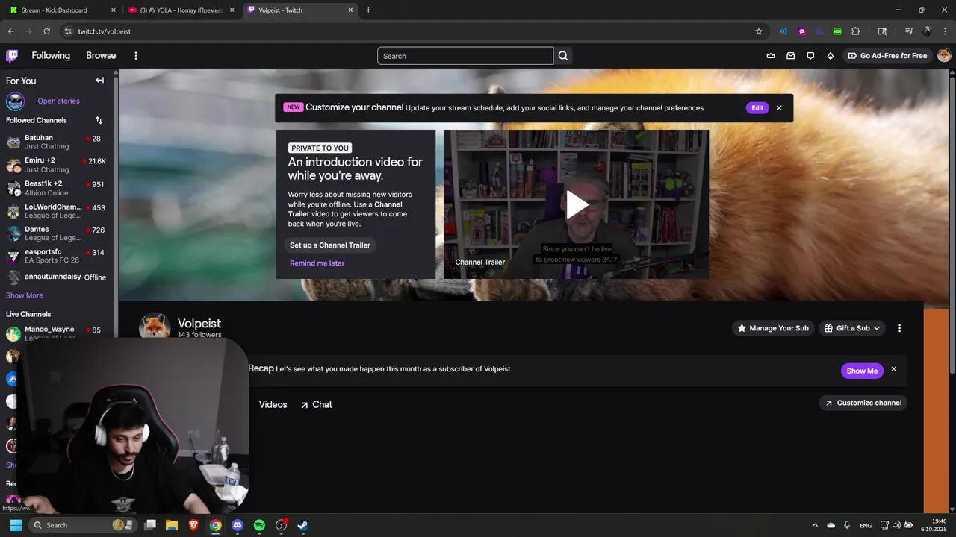
Task: Click the Volpeist fox channel avatar
Action: click(x=155, y=326)
